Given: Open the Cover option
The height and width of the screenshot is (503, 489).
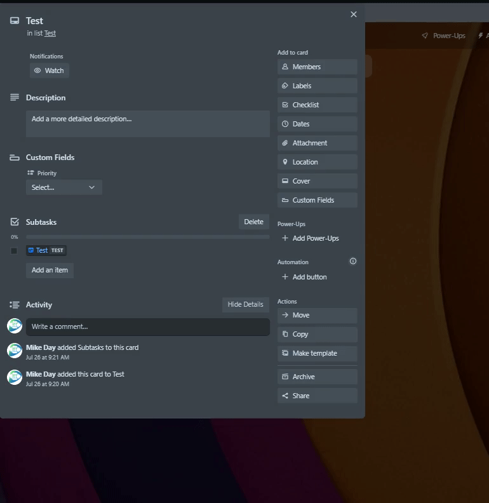Looking at the screenshot, I should [x=317, y=181].
